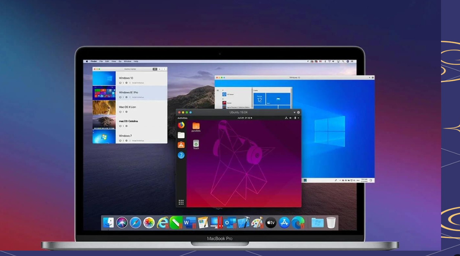This screenshot has width=460, height=256.
Task: Switch Control Center to expanded view toggle
Action: coord(155,69)
